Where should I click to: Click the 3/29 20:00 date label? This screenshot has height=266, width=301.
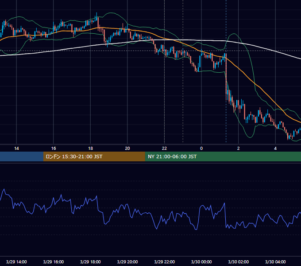tap(127, 262)
